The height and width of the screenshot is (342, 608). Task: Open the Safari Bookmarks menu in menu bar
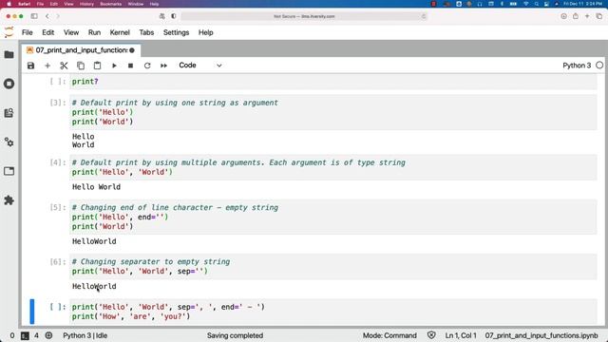[x=110, y=4]
